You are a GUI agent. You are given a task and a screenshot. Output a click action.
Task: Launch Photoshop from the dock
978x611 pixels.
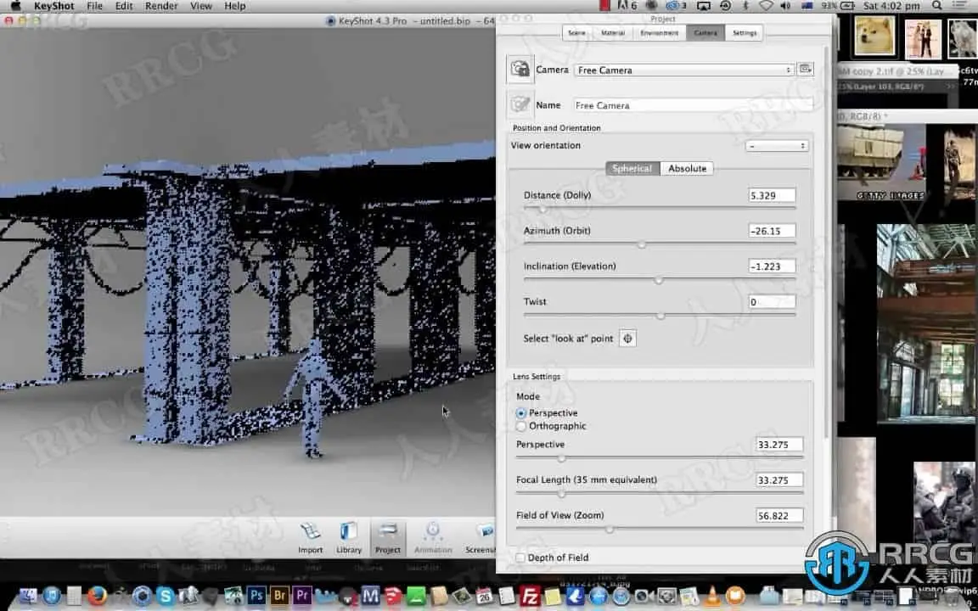click(255, 596)
